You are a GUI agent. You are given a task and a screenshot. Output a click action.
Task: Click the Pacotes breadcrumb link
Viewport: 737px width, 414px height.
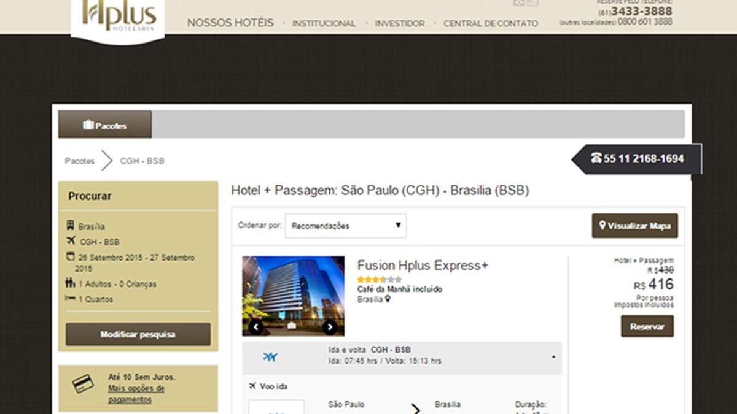(80, 161)
